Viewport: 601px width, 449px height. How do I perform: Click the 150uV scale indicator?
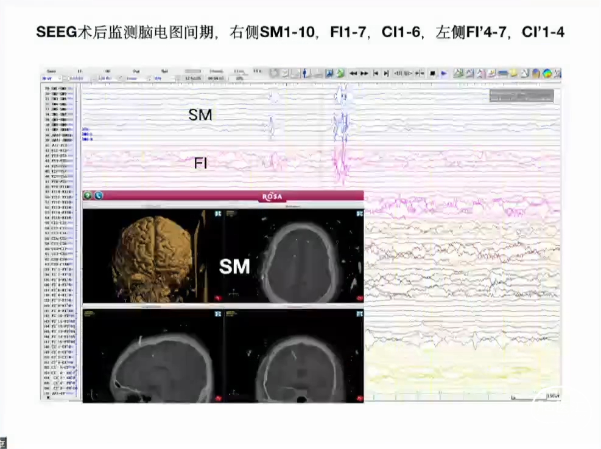coord(553,395)
